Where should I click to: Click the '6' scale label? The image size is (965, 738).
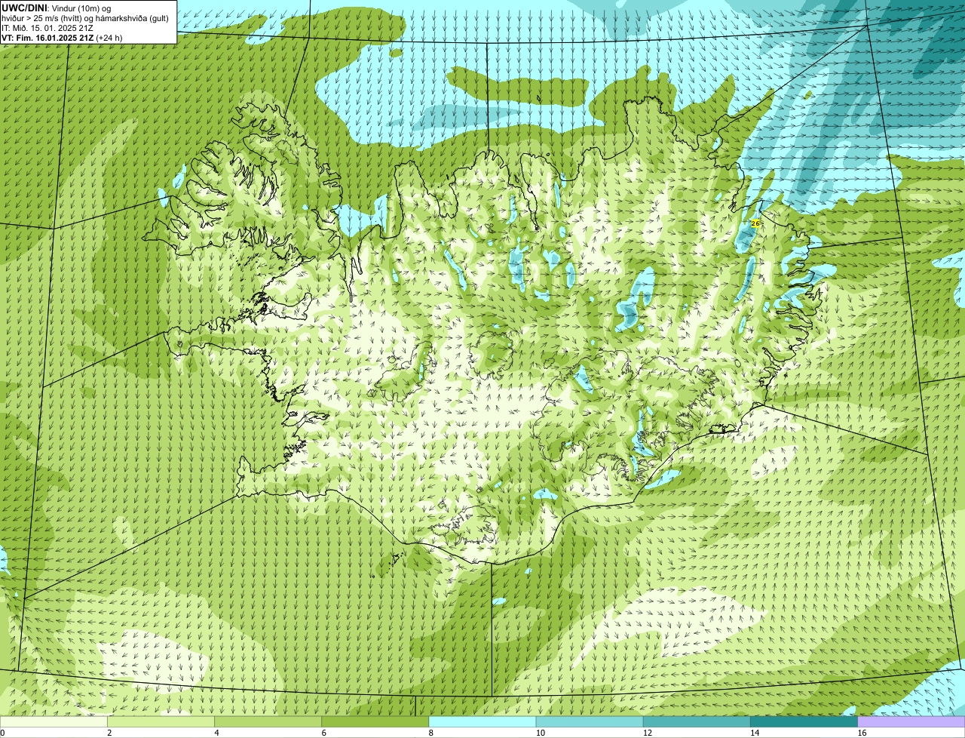click(324, 733)
